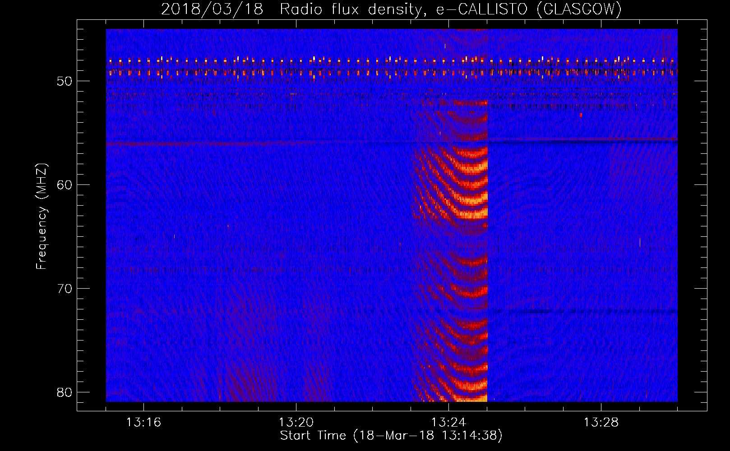730x451 pixels.
Task: Click the 70 frequency tick label
Action: tap(65, 289)
